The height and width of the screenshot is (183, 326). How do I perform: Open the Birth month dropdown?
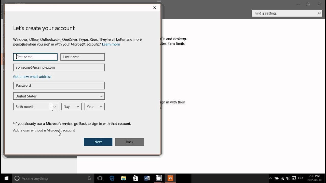tap(36, 107)
